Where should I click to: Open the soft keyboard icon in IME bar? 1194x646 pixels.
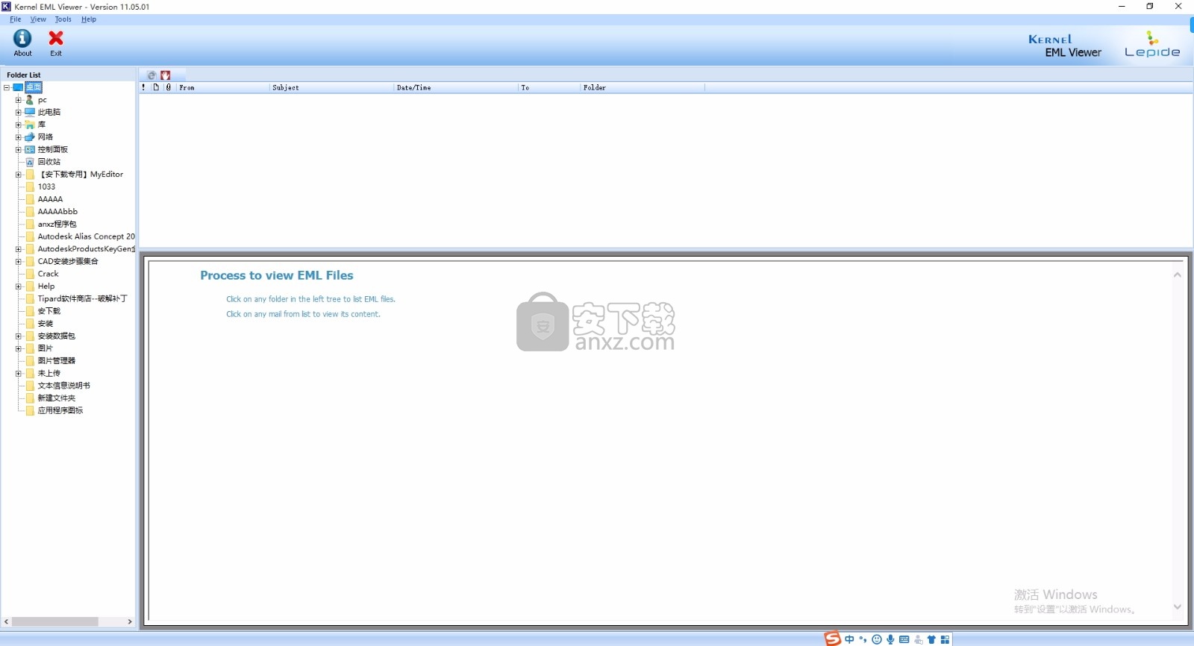pos(904,639)
